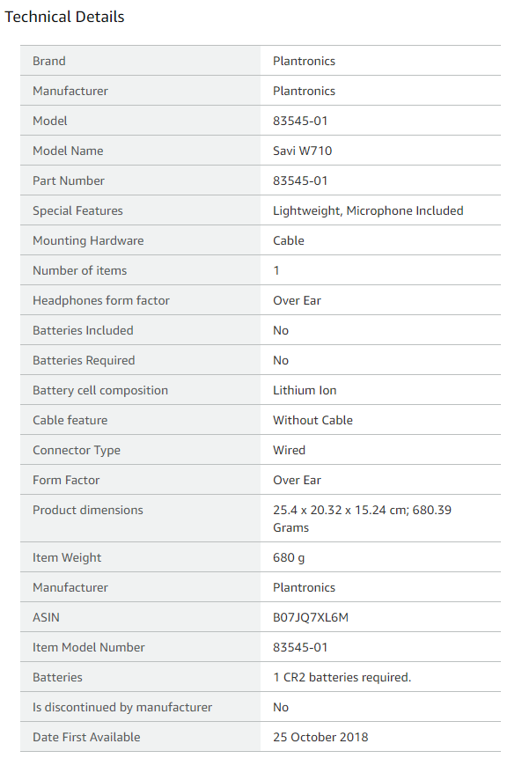Viewport: 522px width, 773px height.
Task: Click the Date First Available value
Action: [320, 738]
